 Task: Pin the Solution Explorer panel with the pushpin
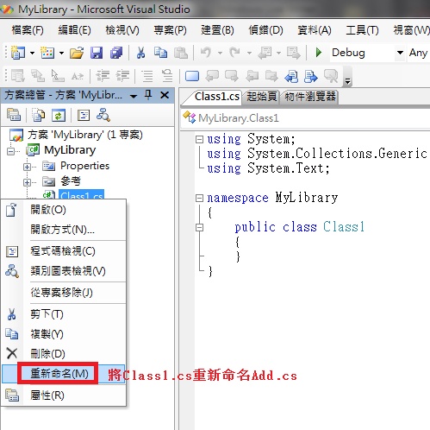coord(148,95)
